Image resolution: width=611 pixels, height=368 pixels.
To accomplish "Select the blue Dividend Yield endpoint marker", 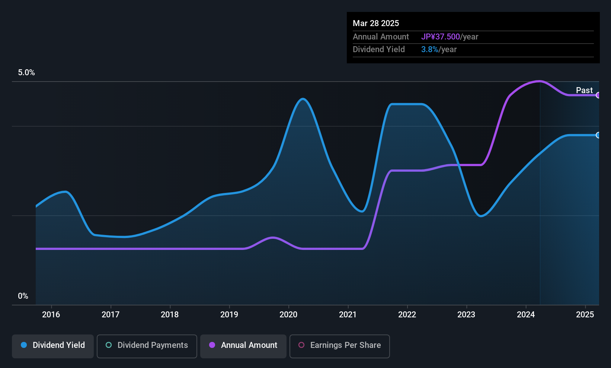I will pos(598,135).
